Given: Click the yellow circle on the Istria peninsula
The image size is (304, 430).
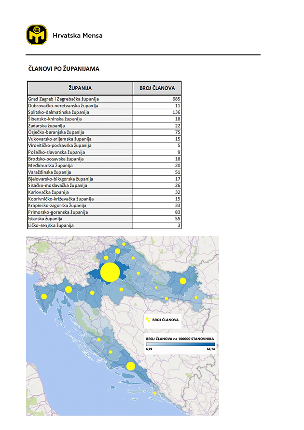Looking at the screenshot, I should pos(44,297).
